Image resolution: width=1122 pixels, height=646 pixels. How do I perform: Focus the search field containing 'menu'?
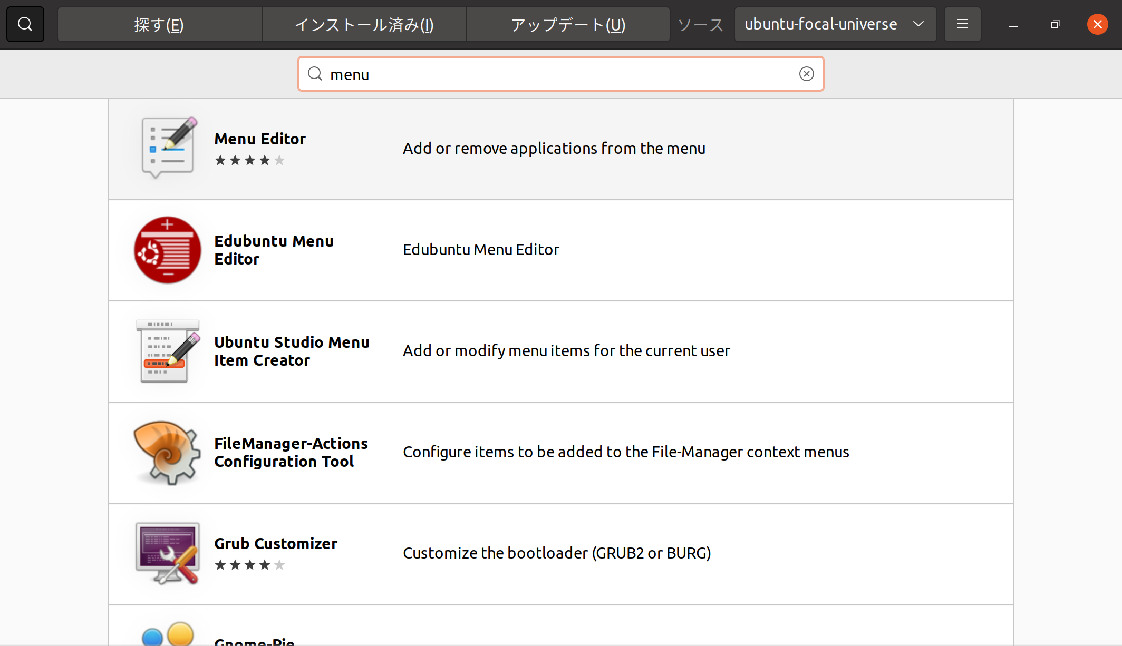coord(560,74)
